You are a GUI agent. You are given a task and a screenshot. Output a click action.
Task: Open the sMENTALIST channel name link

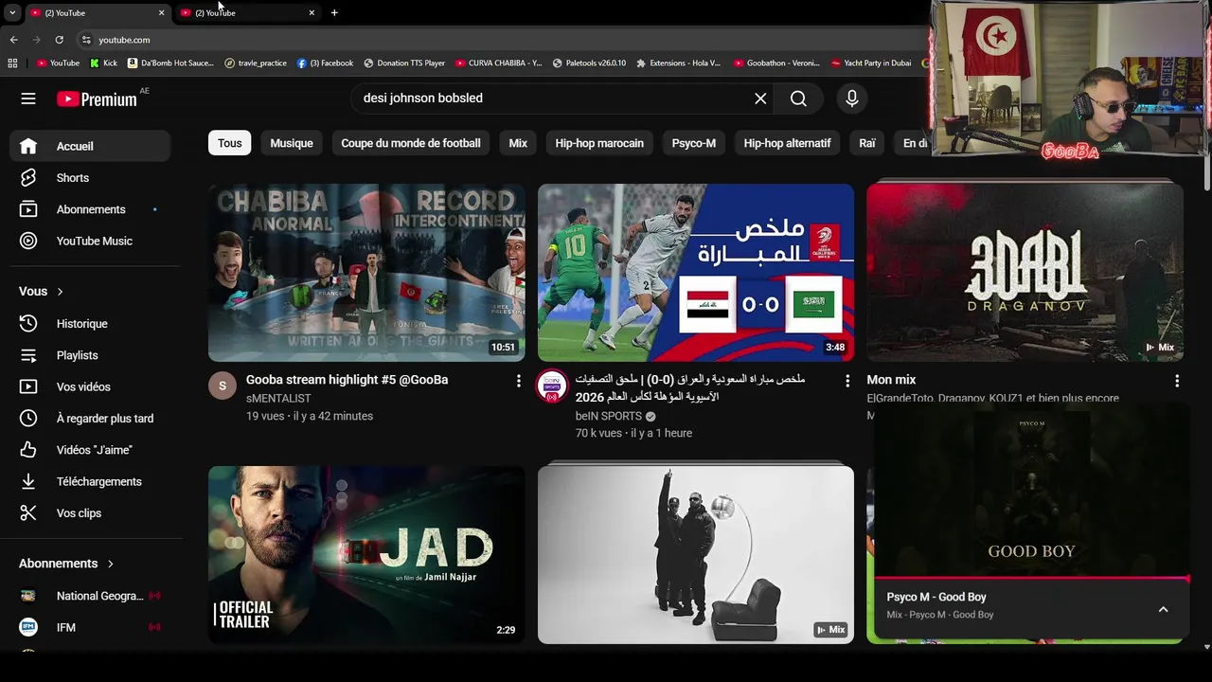coord(278,399)
